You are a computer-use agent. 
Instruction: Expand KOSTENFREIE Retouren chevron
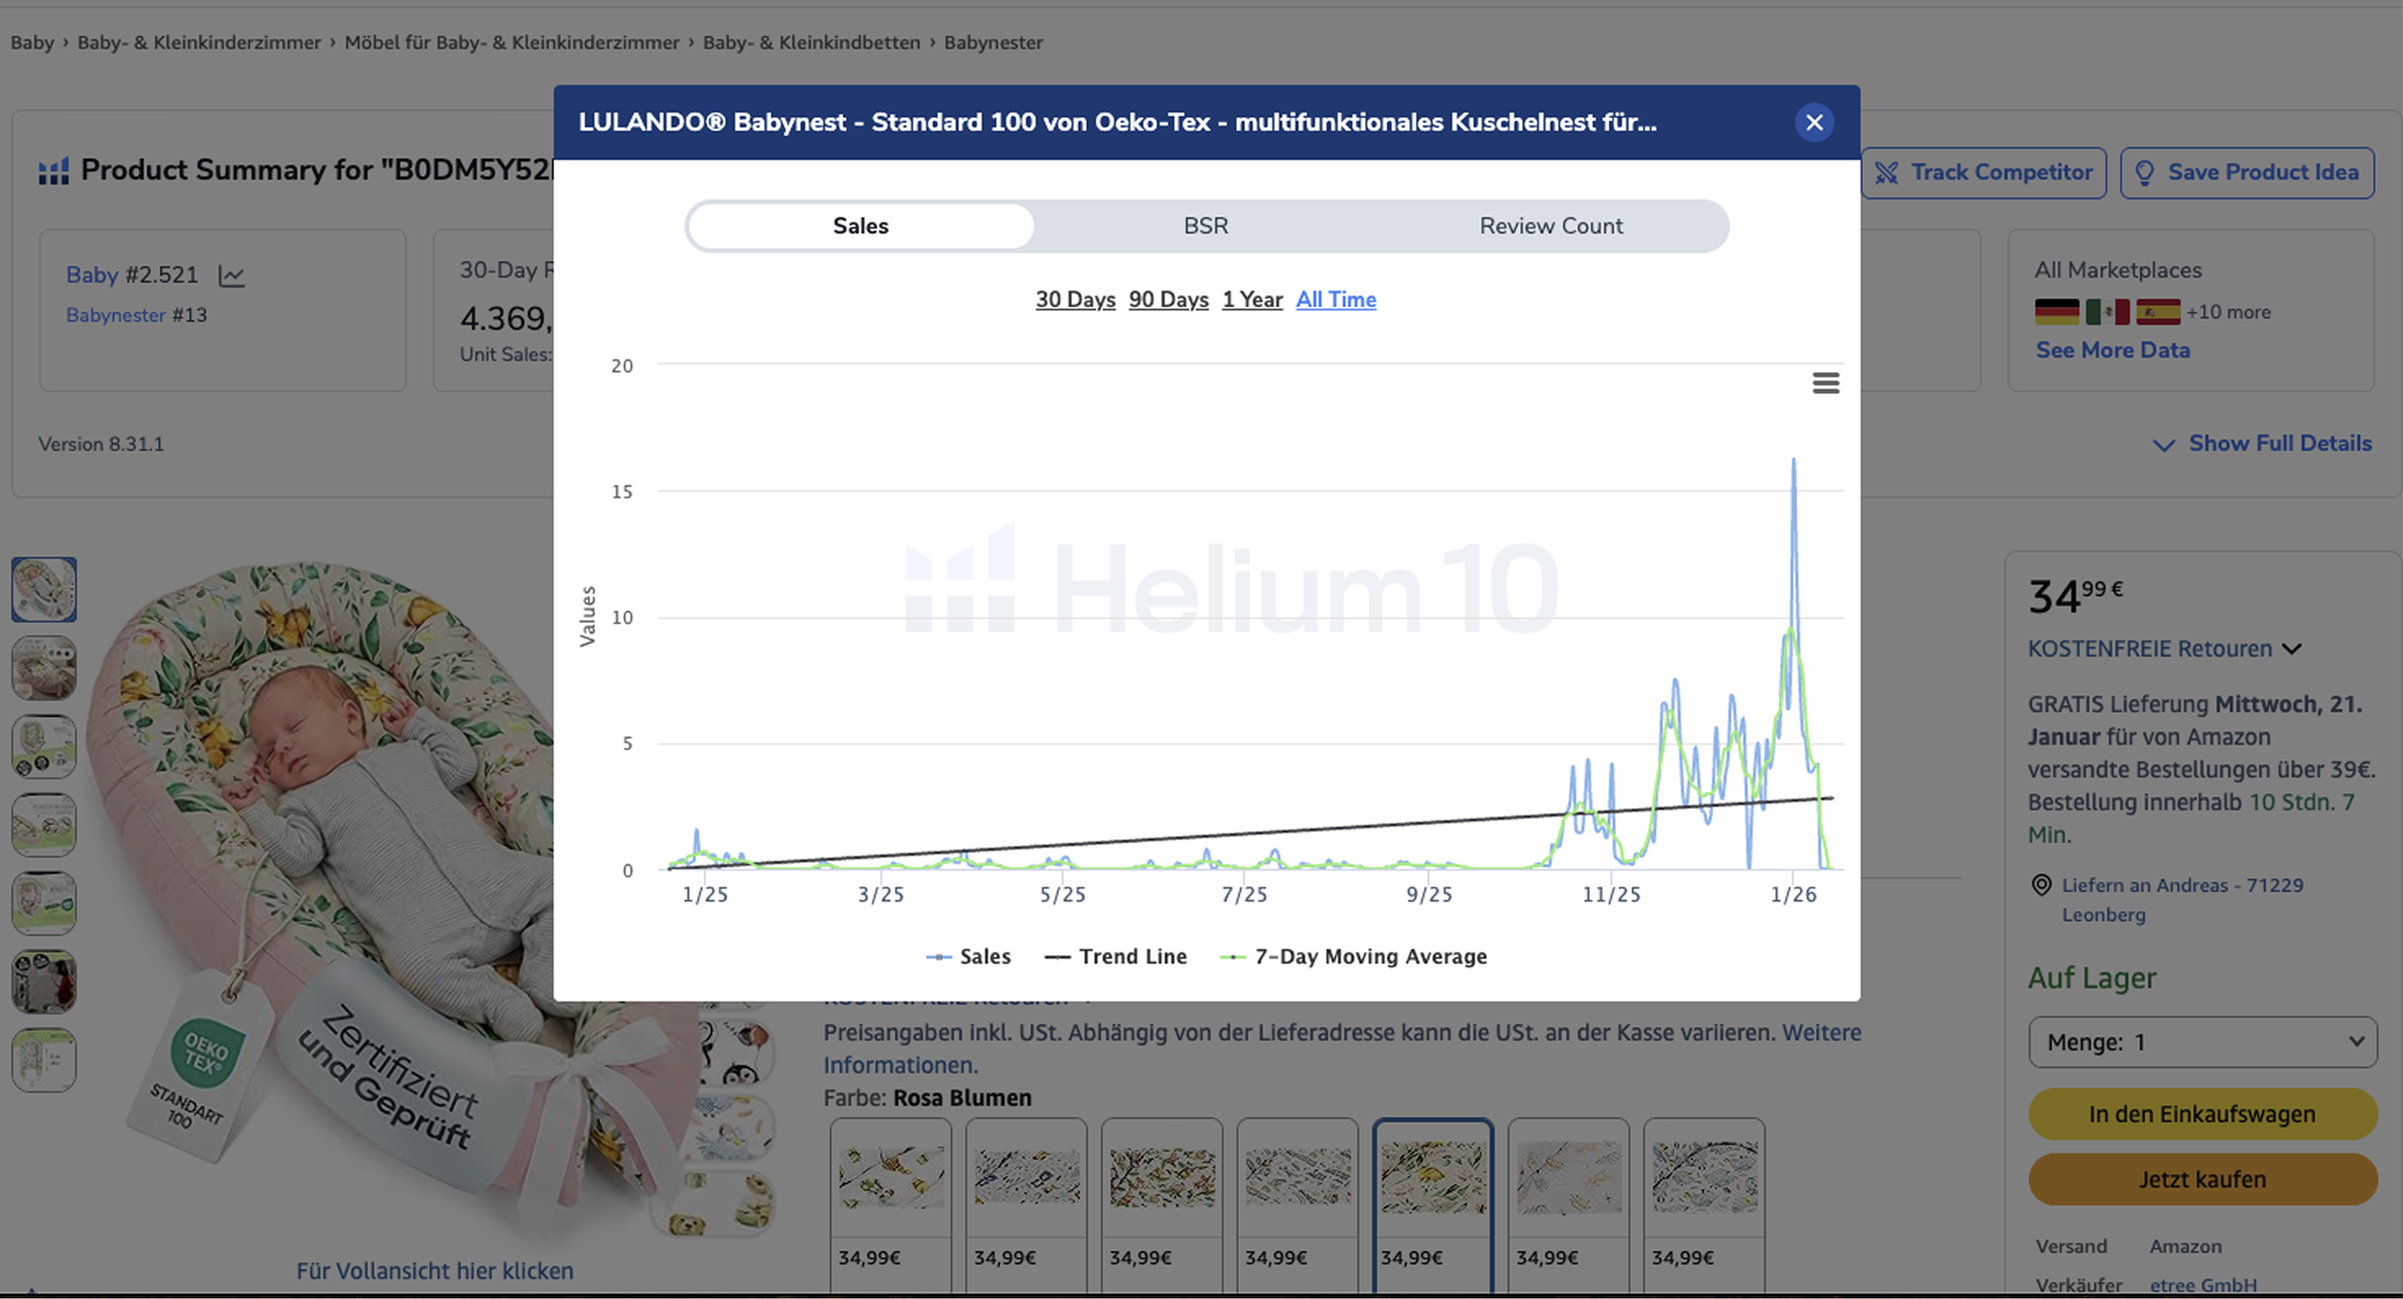point(2291,649)
